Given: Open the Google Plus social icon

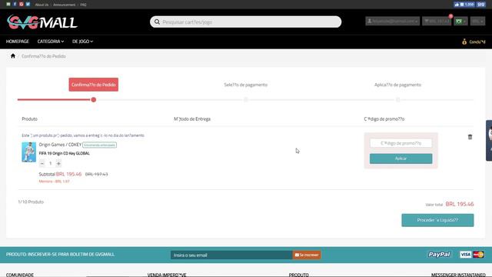Looking at the screenshot, I should point(22,4).
